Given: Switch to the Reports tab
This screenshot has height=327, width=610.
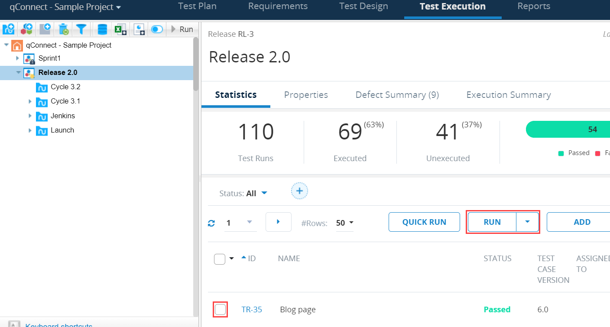Looking at the screenshot, I should click(x=533, y=6).
